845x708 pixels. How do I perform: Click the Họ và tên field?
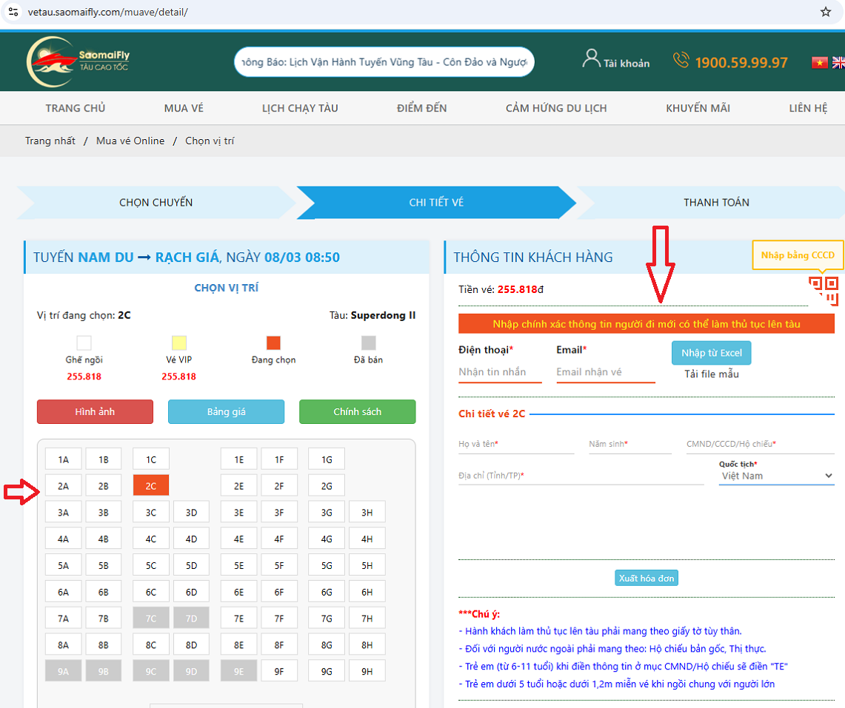pyautogui.click(x=516, y=444)
